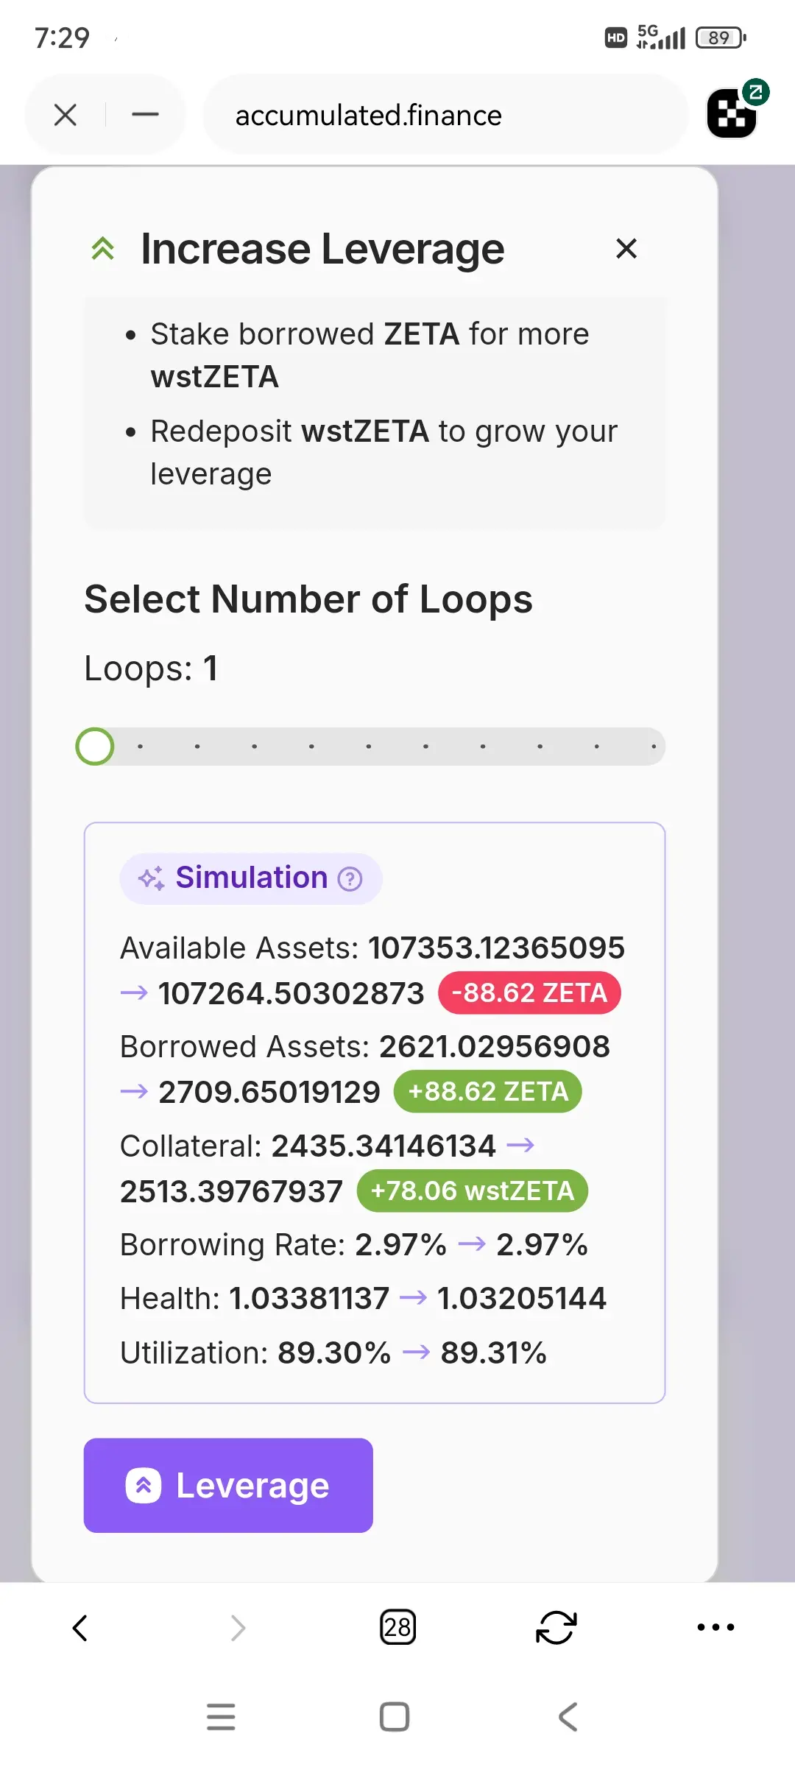Click the Borrowing Rate 2.97% line
Image resolution: width=795 pixels, height=1767 pixels.
point(353,1245)
